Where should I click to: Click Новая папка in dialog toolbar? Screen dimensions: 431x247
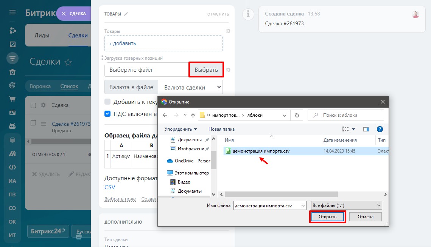(221, 129)
